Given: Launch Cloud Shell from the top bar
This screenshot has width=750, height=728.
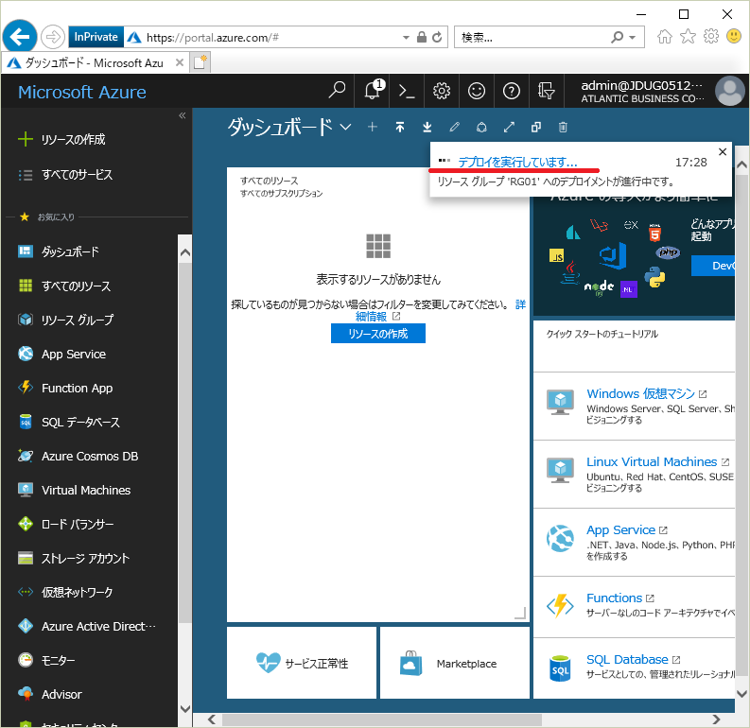Looking at the screenshot, I should point(407,91).
